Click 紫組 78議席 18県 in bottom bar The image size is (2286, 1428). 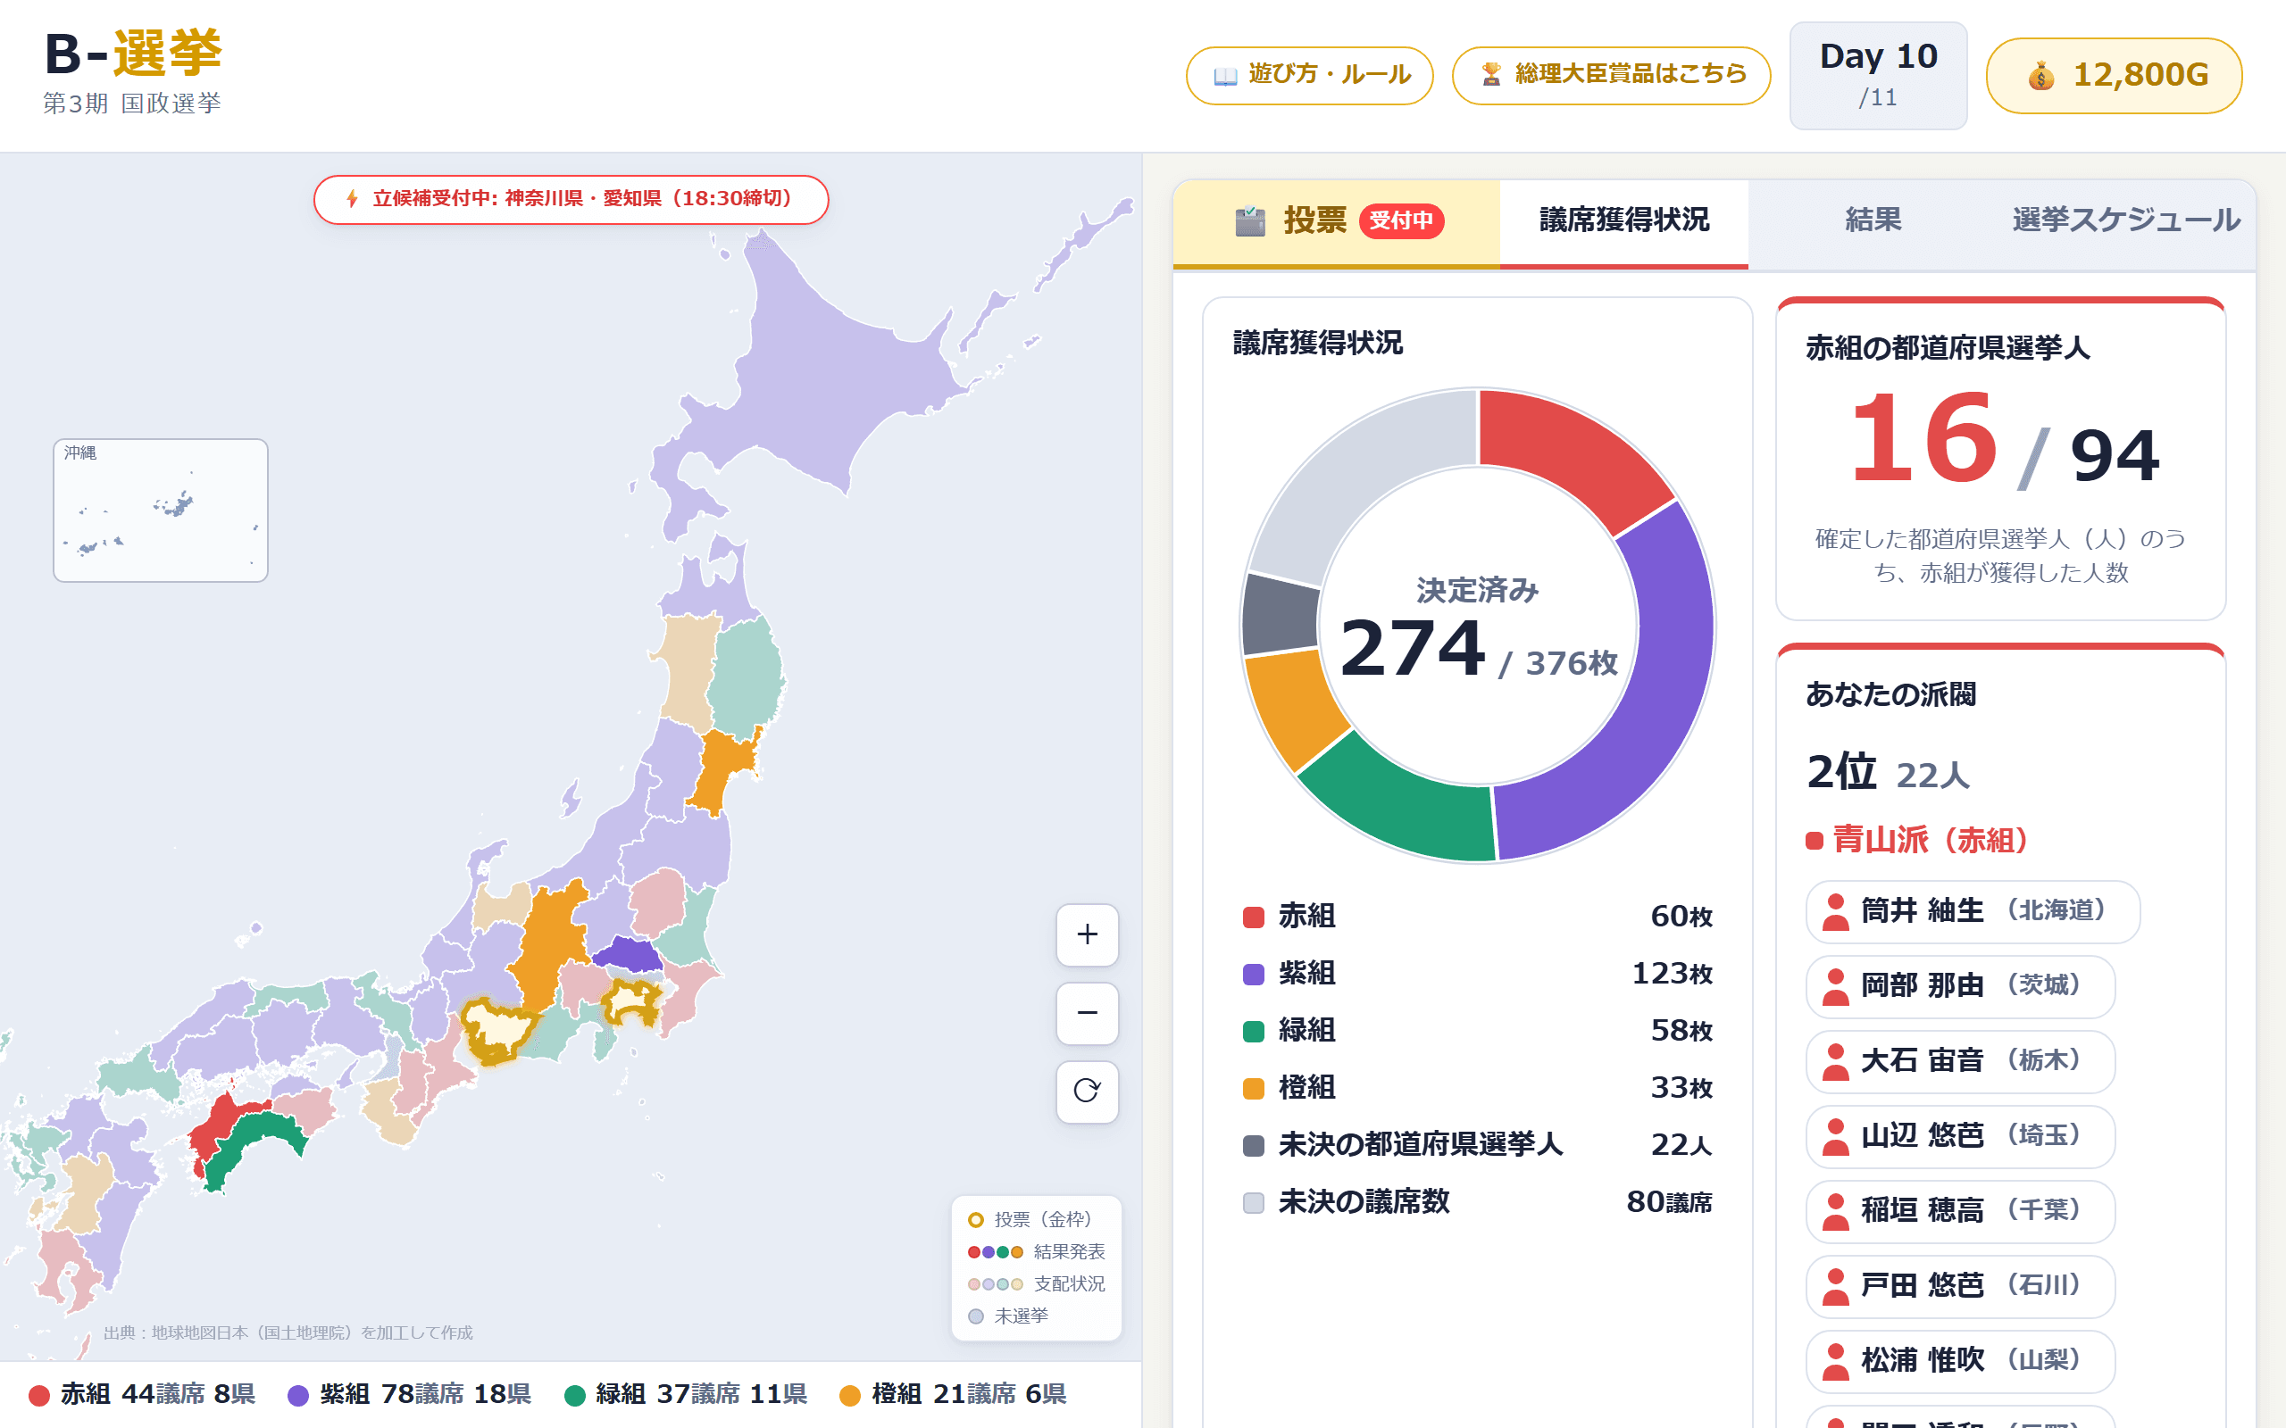tap(410, 1395)
